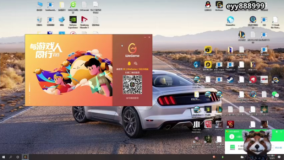Screen dimensions: 284x160
Task: Open the notification center on taskbar
Action: pos(279,157)
